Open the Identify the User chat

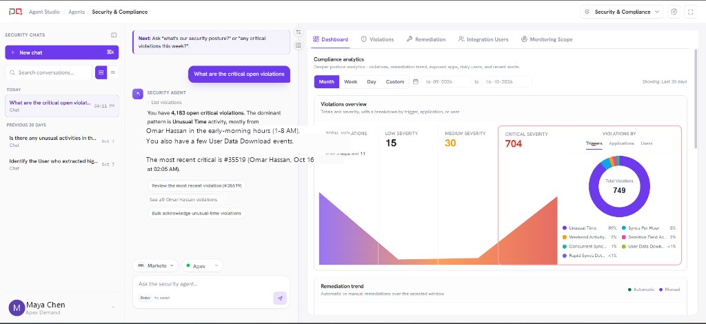point(61,164)
